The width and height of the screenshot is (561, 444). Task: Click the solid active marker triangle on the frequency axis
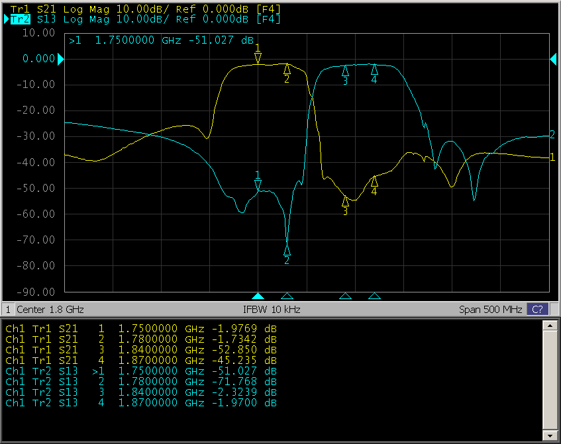pos(258,296)
